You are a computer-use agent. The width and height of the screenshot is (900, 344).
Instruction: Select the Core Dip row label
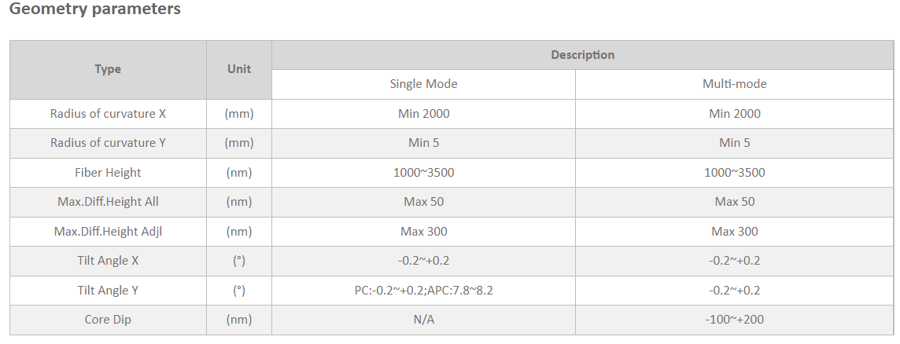[x=108, y=320]
